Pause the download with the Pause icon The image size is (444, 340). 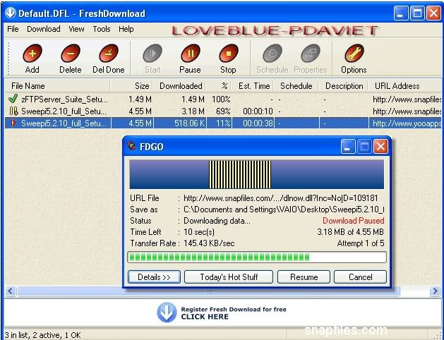coord(191,54)
